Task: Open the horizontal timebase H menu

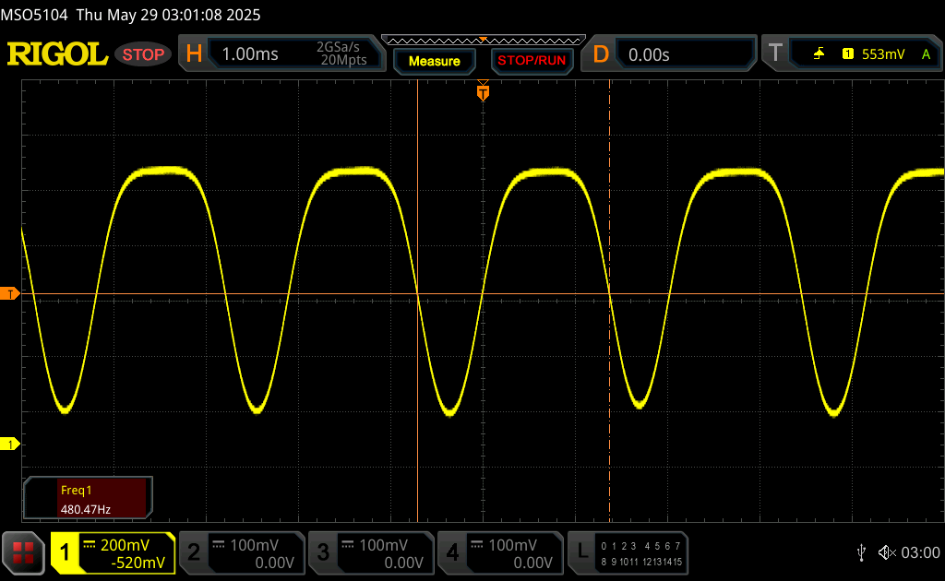Action: pos(194,54)
